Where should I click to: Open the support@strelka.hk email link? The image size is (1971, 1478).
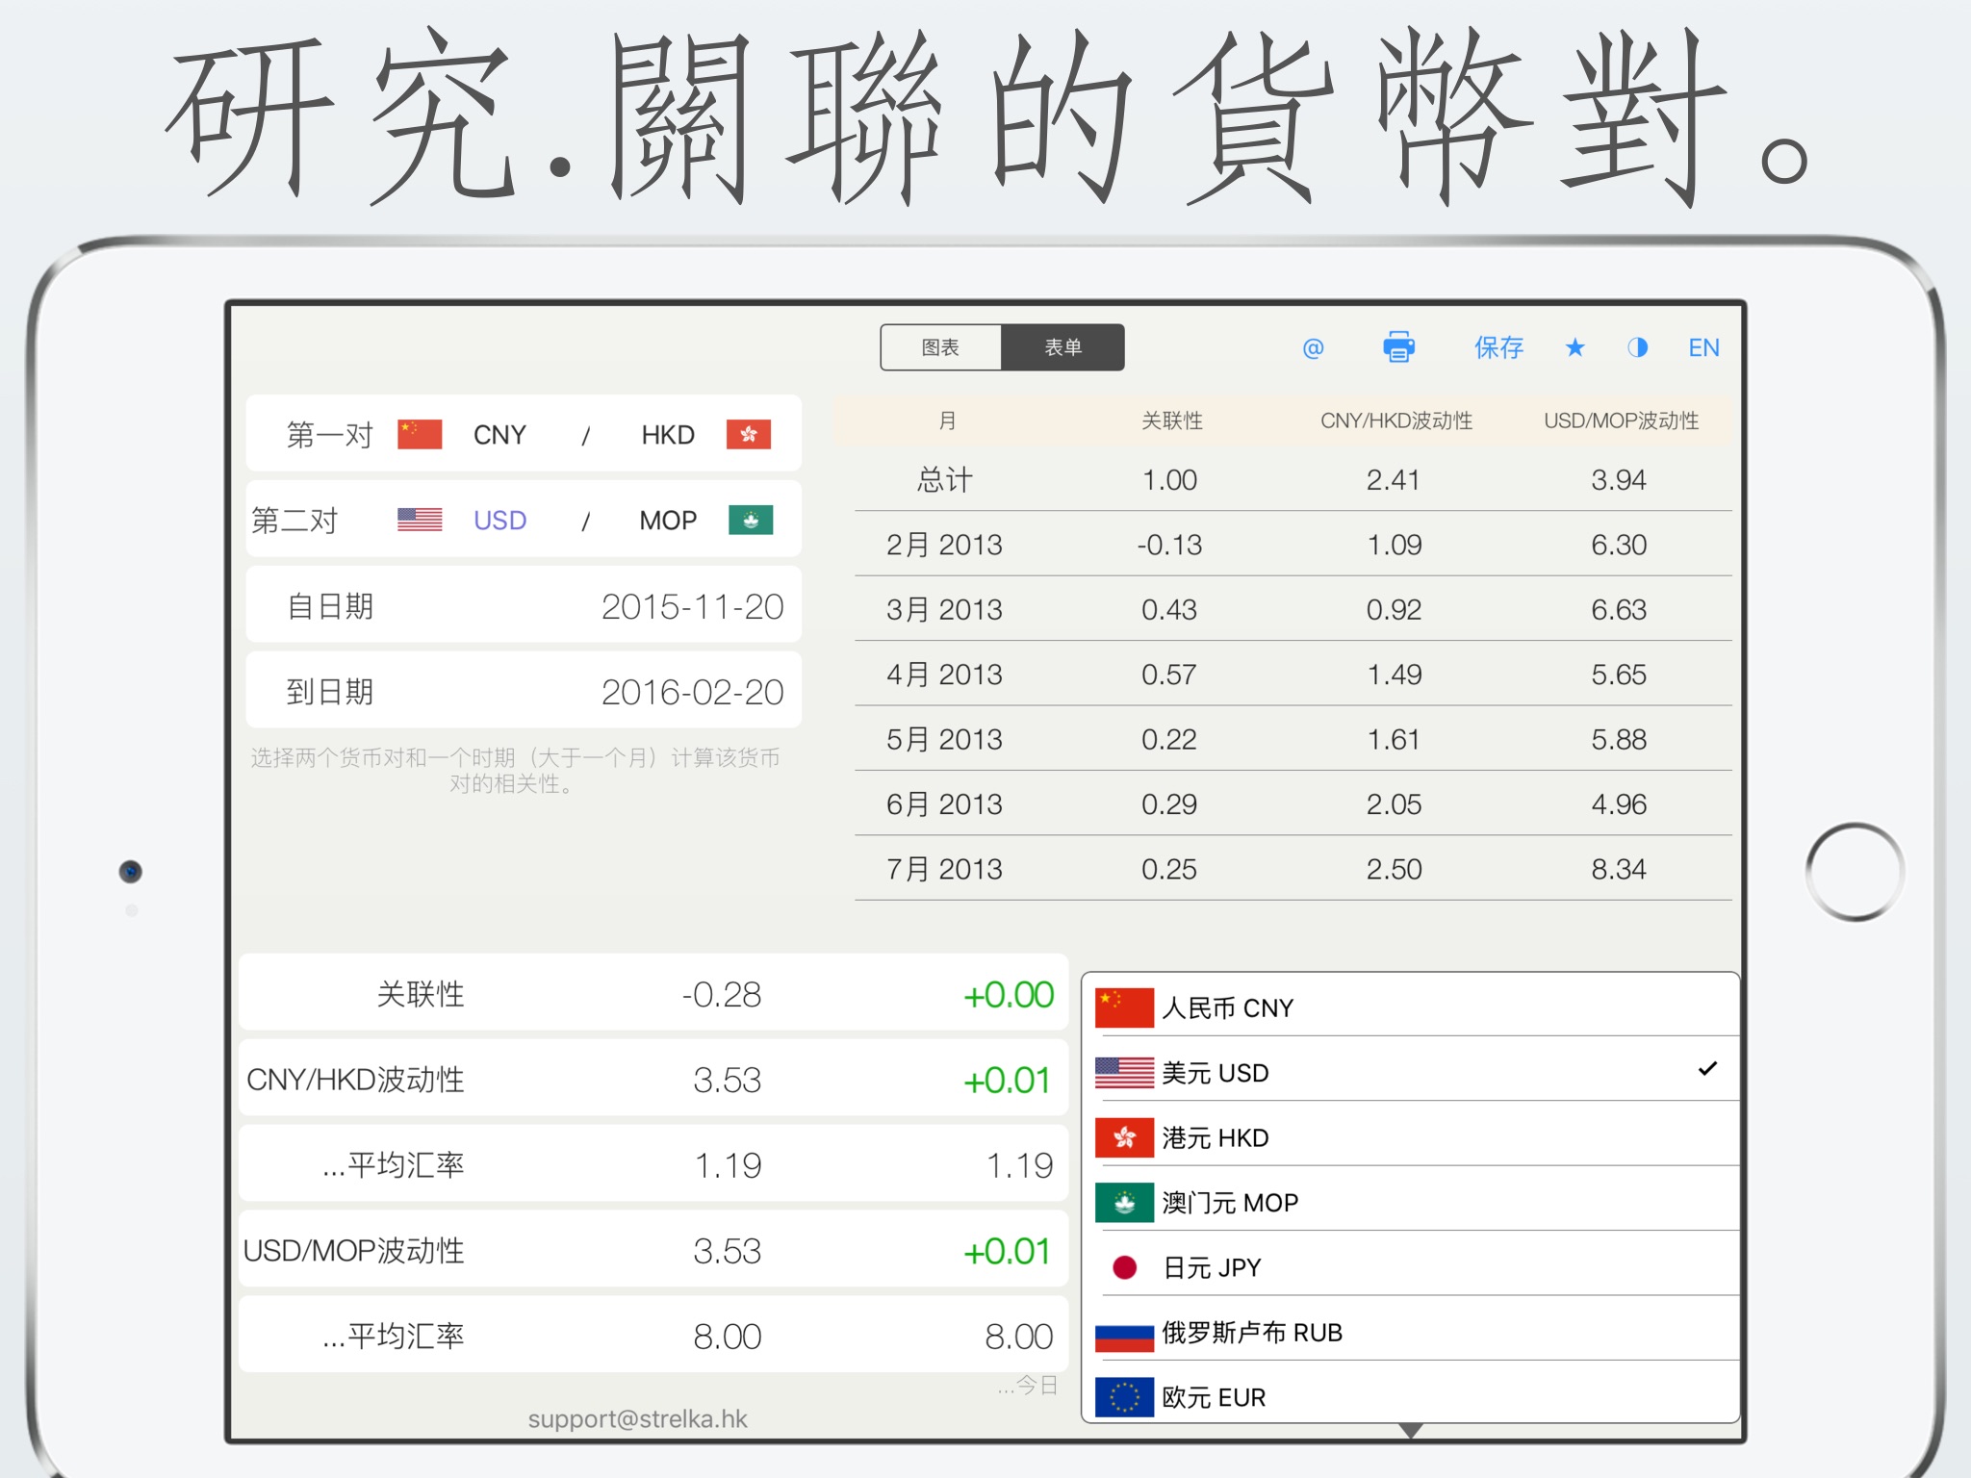click(x=637, y=1418)
